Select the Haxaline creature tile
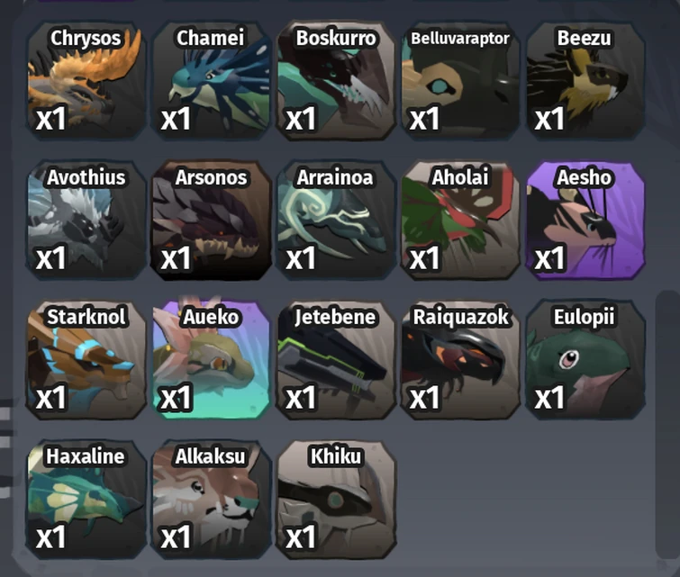This screenshot has width=680, height=577. (86, 500)
